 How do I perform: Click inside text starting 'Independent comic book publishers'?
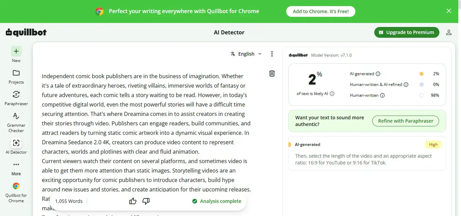coord(146,114)
